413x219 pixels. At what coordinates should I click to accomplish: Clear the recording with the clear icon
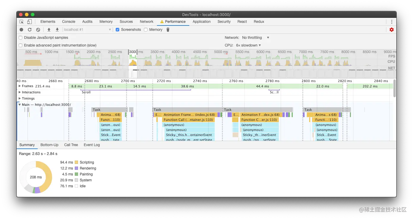coord(38,30)
